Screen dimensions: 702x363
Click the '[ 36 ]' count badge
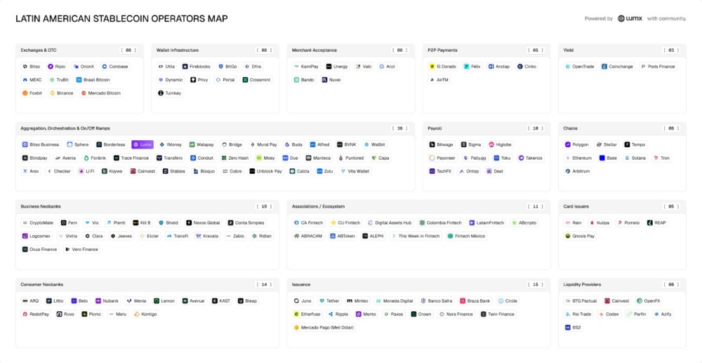pyautogui.click(x=400, y=129)
